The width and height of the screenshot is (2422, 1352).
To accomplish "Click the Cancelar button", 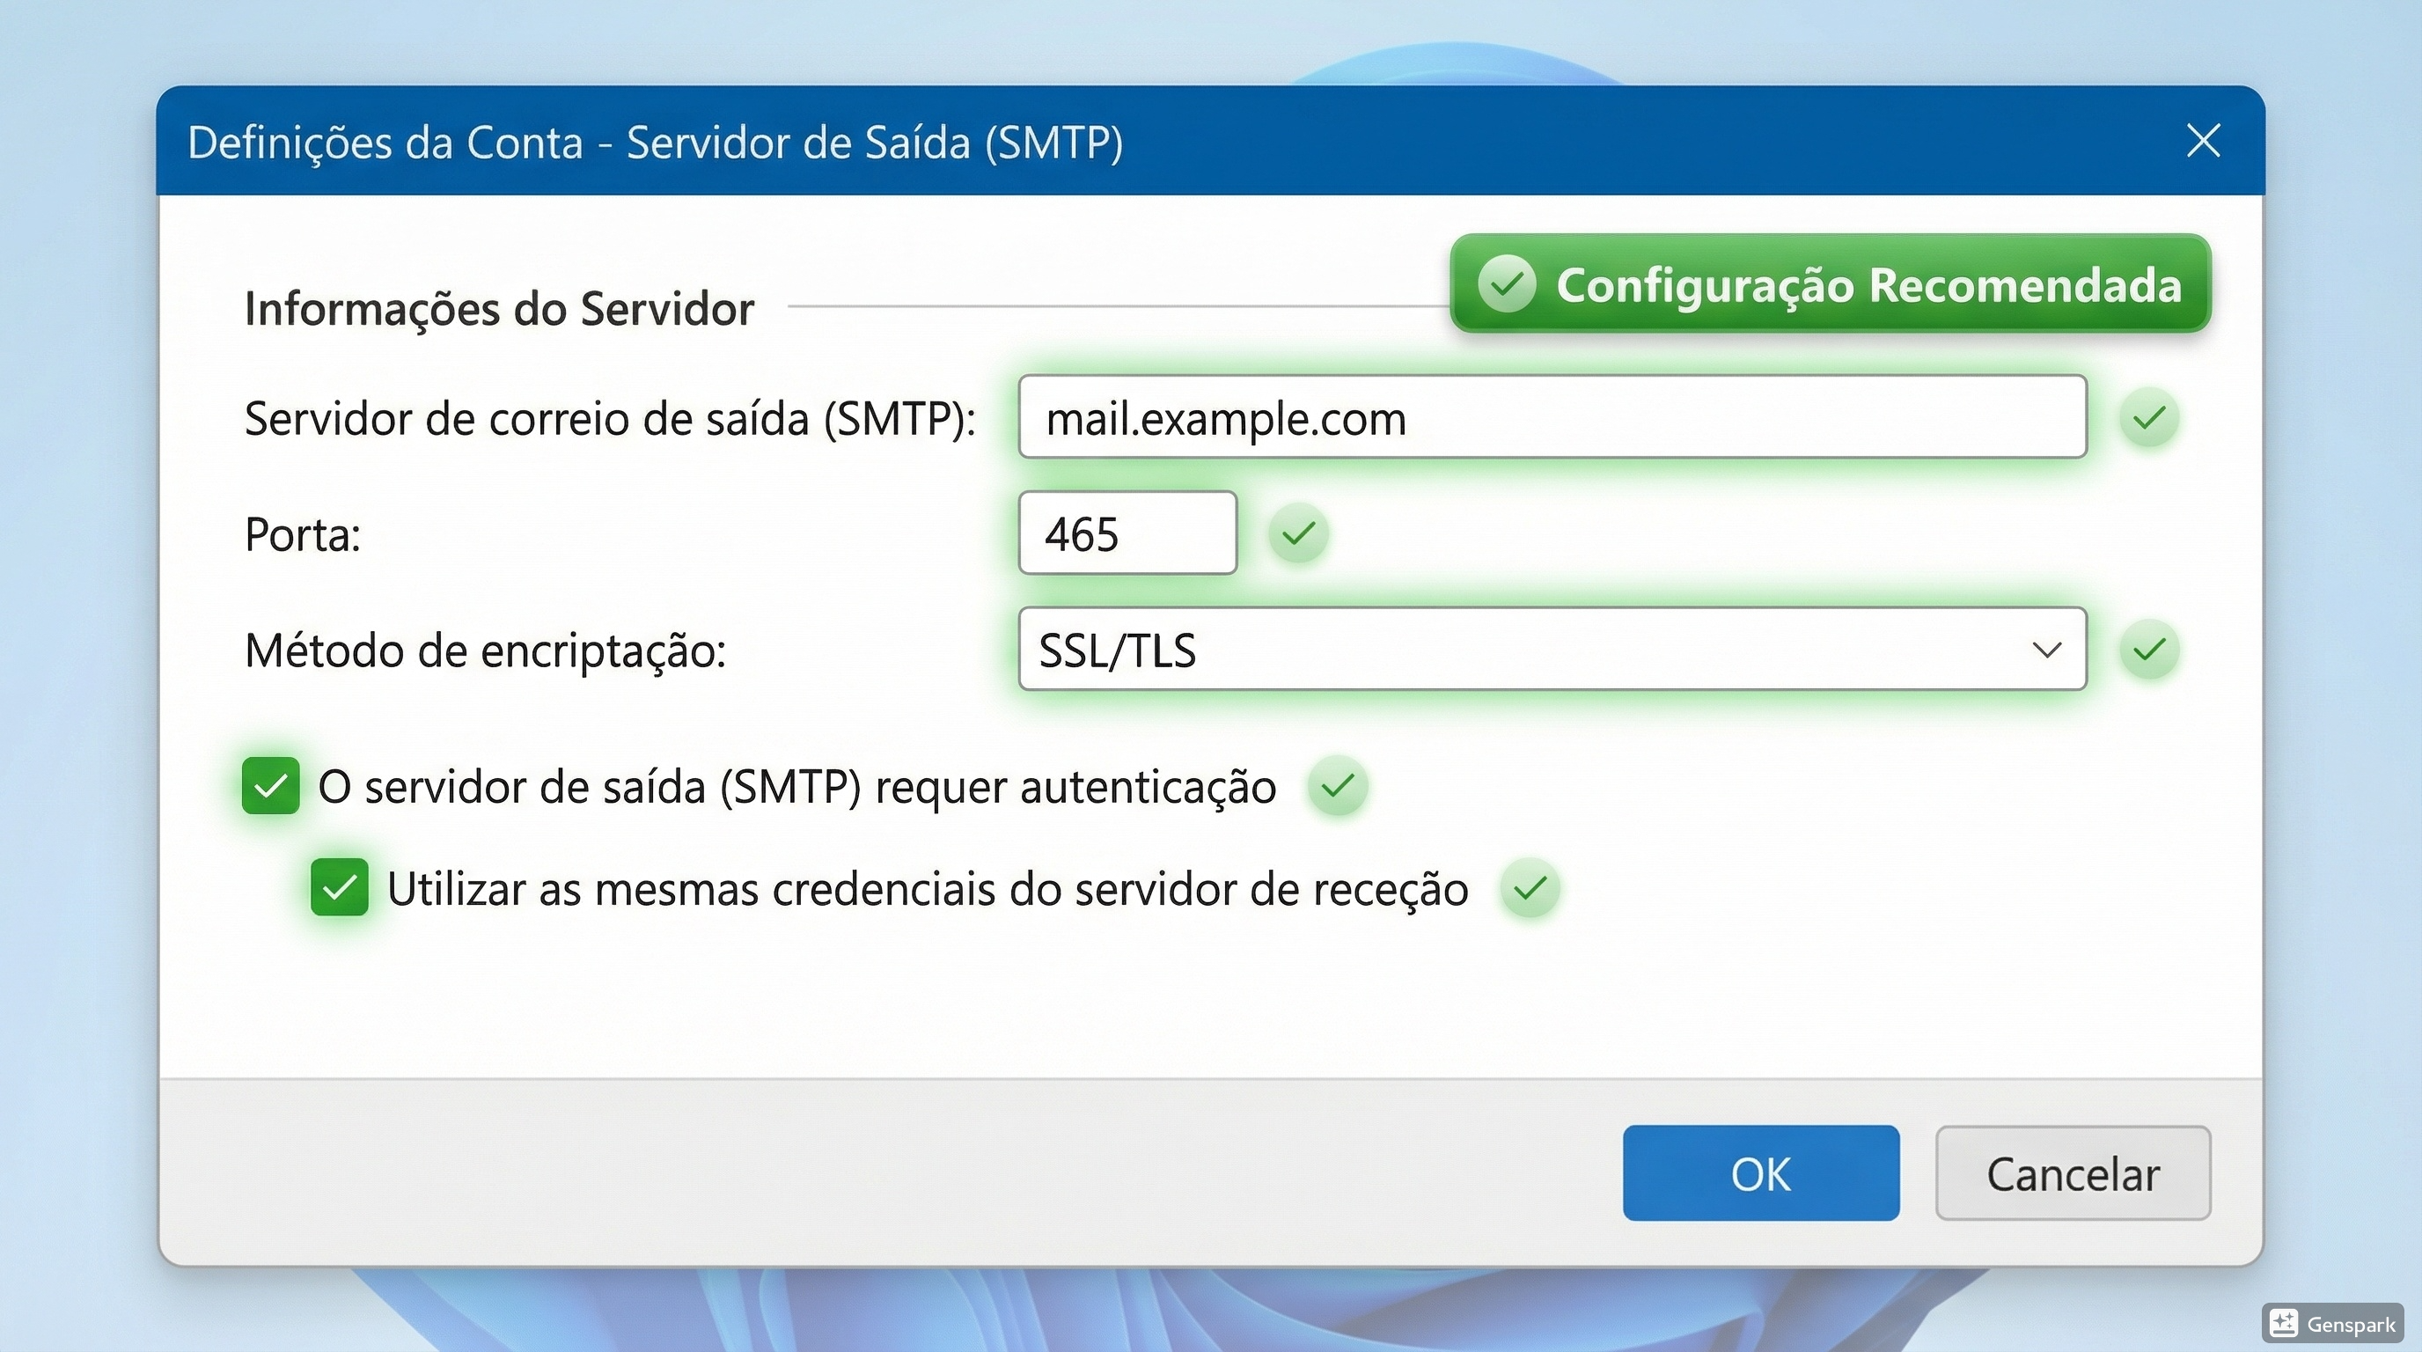I will click(x=2073, y=1173).
